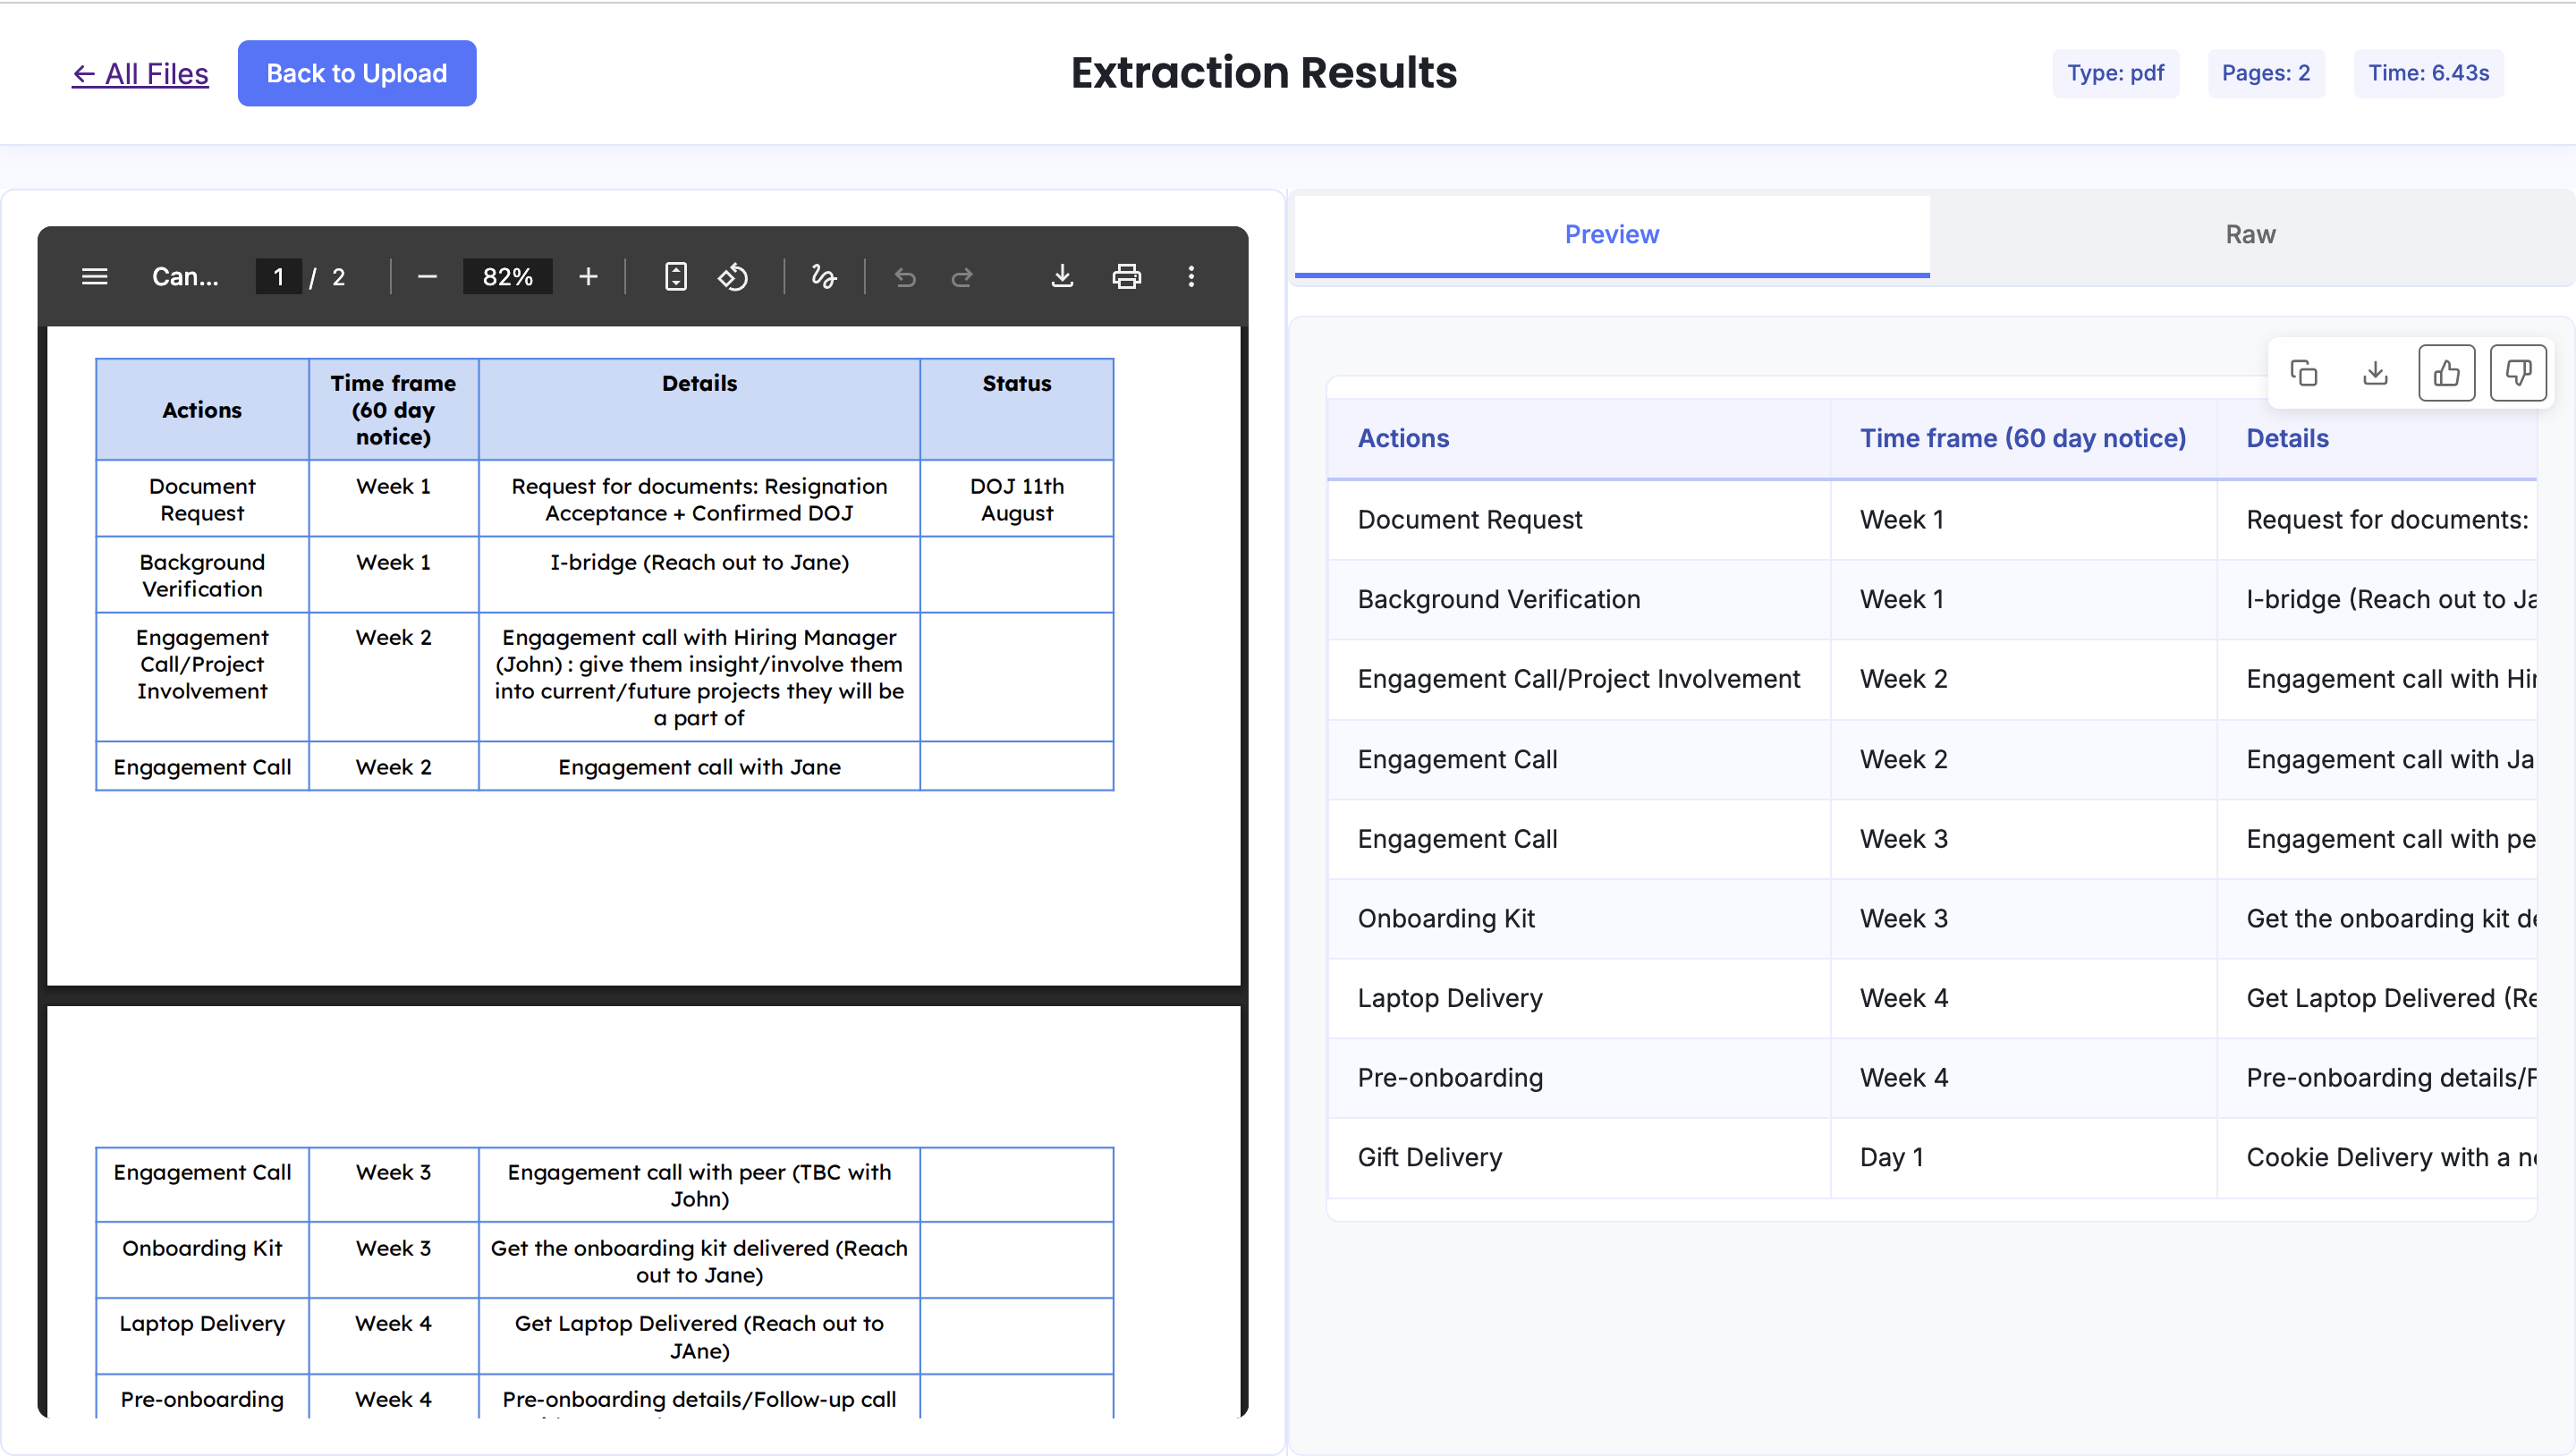This screenshot has height=1456, width=2576.
Task: Click the PDF page number field
Action: 278,276
